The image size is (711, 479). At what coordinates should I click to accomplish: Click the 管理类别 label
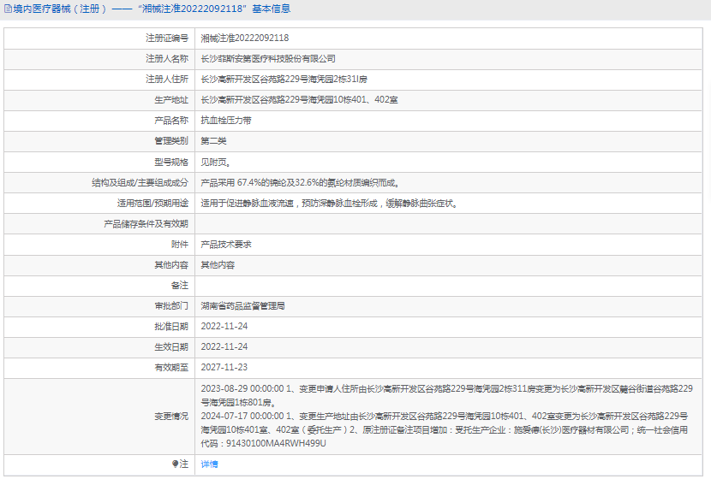pos(171,141)
